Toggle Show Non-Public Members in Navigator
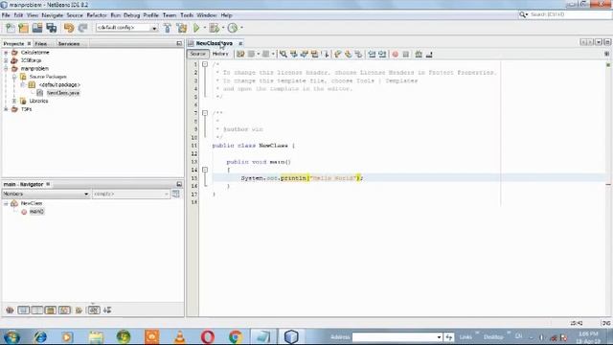This screenshot has height=345, width=613. tap(51, 310)
